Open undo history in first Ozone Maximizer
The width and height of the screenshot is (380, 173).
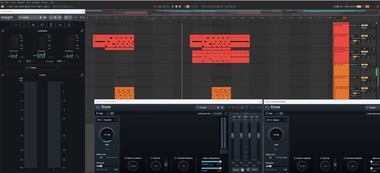point(238,107)
